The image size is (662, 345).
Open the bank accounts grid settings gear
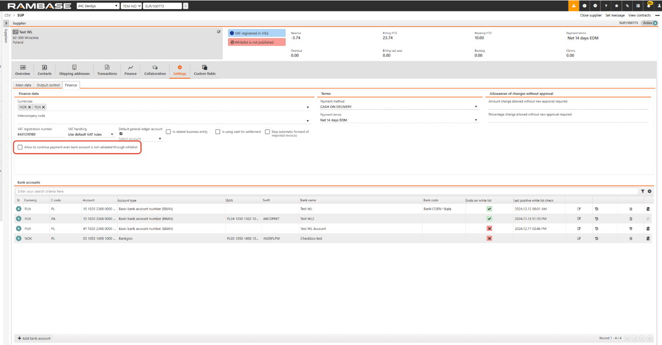650,191
